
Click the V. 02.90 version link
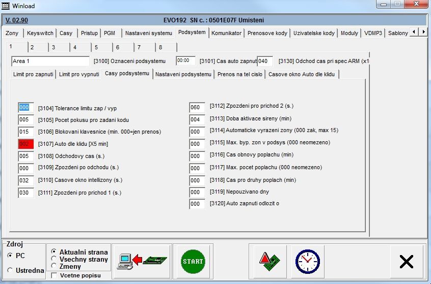pyautogui.click(x=16, y=20)
